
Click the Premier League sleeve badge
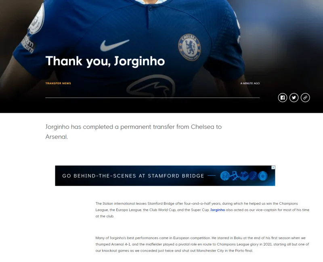pos(37,19)
